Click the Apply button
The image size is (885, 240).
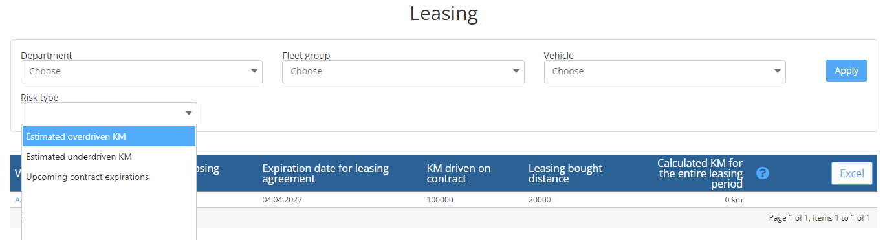[846, 71]
